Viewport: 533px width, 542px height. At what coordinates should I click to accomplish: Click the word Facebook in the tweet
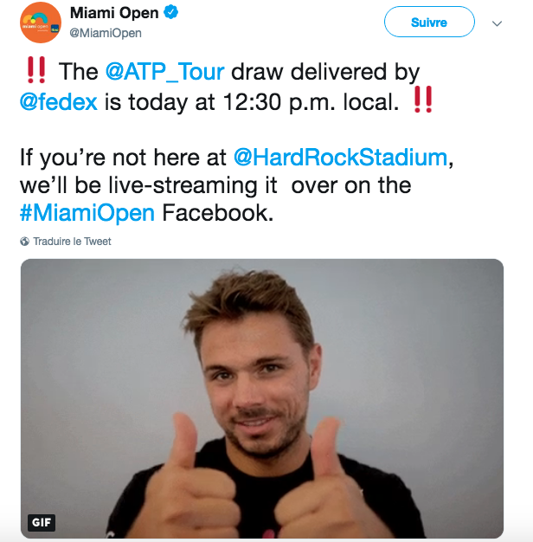(218, 213)
